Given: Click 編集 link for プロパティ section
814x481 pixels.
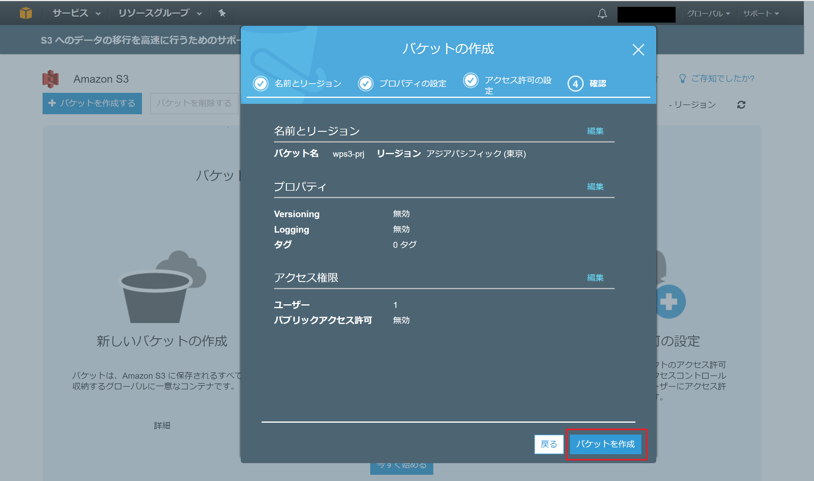Looking at the screenshot, I should click(x=595, y=187).
